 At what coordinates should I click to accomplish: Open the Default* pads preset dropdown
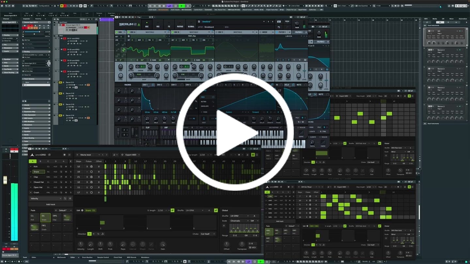click(65, 211)
